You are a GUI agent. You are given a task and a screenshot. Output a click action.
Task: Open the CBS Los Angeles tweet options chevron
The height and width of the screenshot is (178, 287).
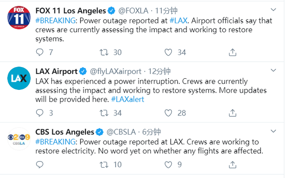pos(273,131)
